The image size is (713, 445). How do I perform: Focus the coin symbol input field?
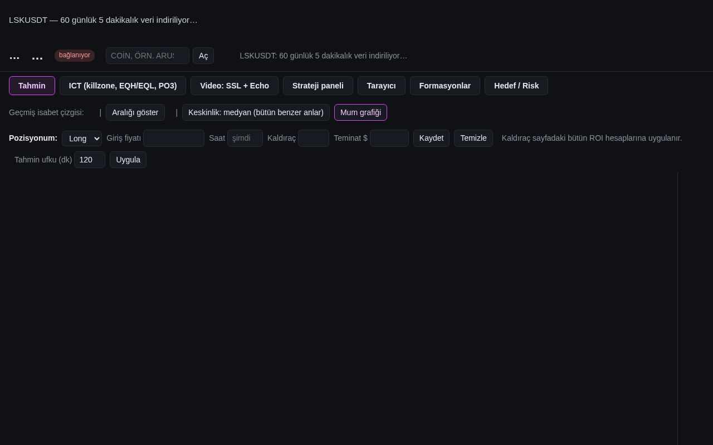[148, 56]
